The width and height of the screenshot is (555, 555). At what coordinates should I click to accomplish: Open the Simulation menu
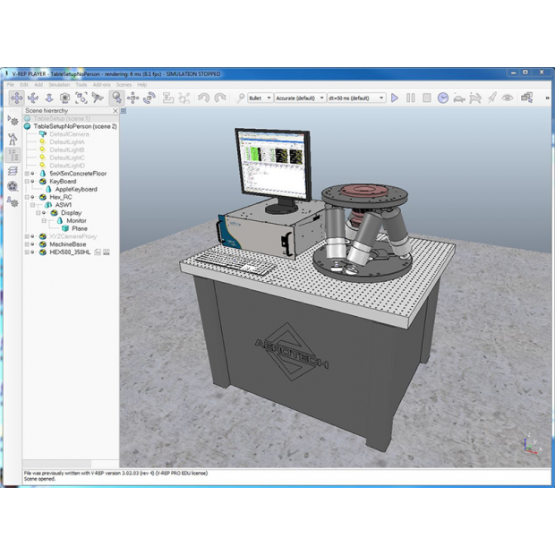tap(59, 84)
